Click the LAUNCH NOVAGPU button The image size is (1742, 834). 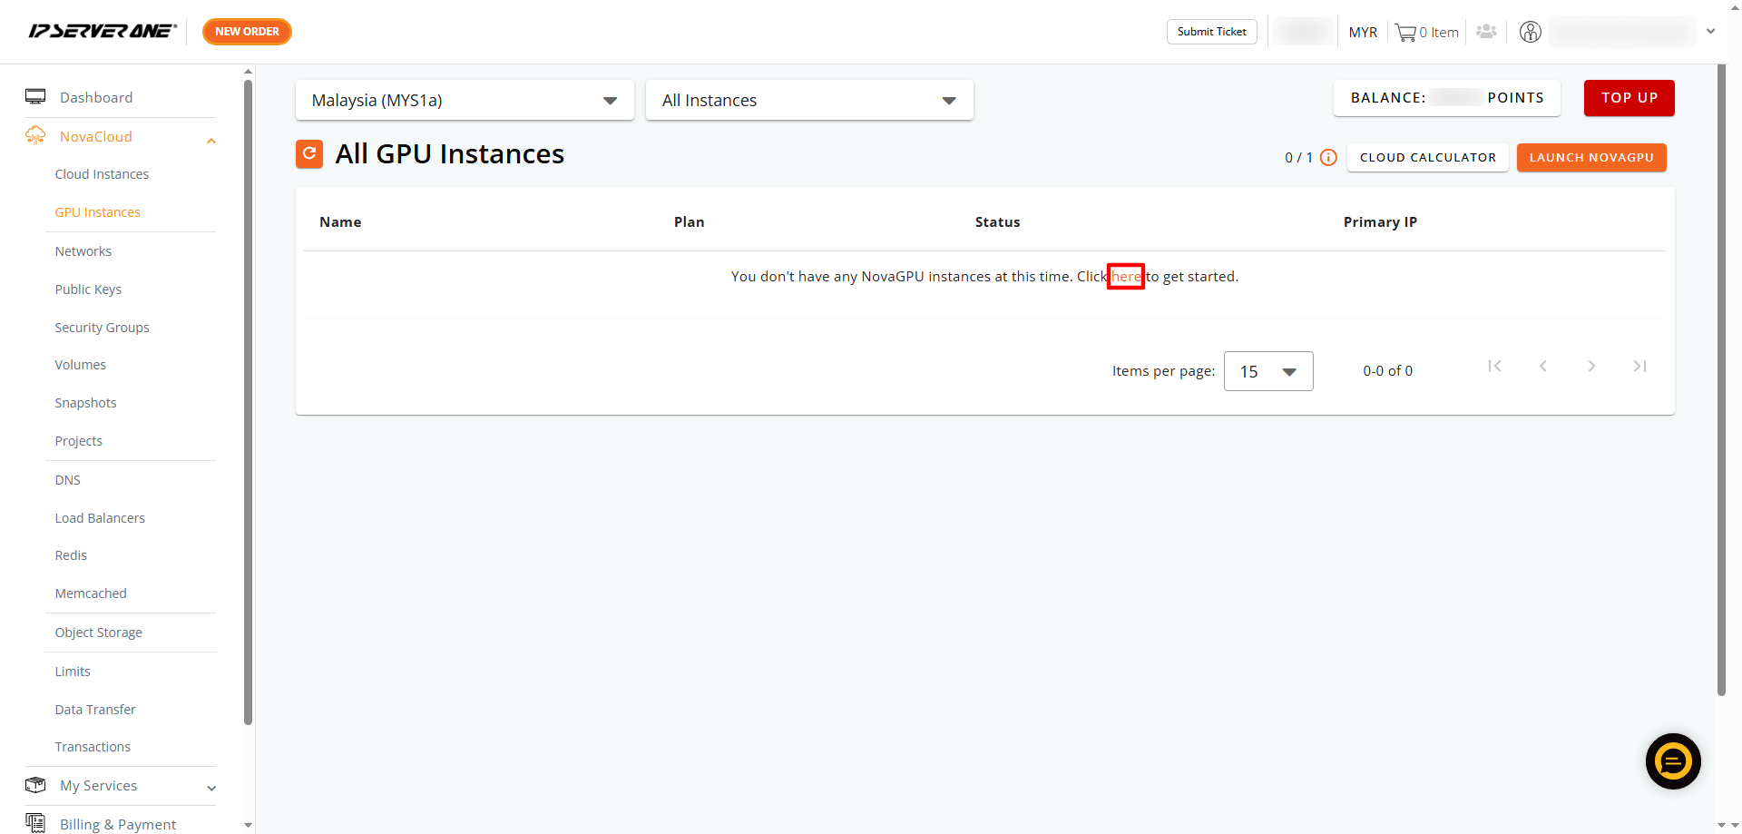coord(1591,157)
